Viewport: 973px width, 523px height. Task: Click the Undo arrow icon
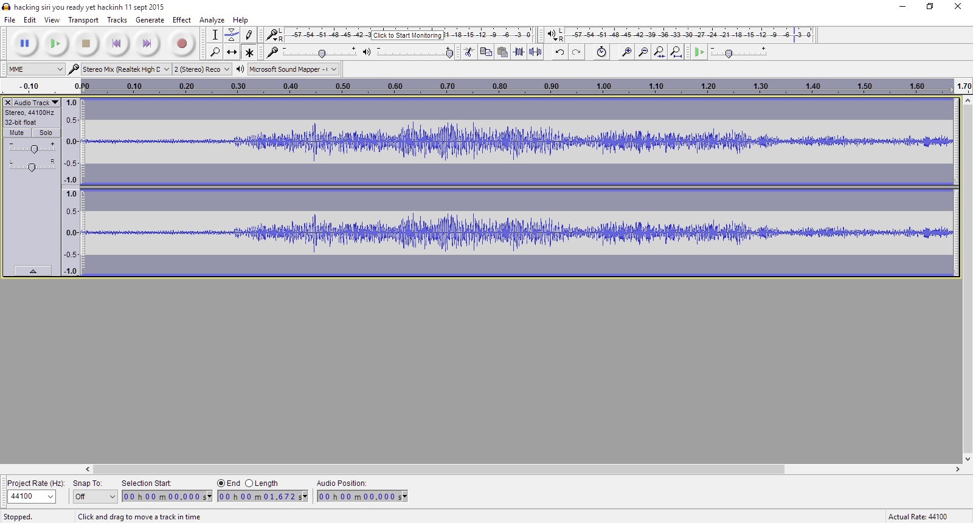tap(559, 52)
